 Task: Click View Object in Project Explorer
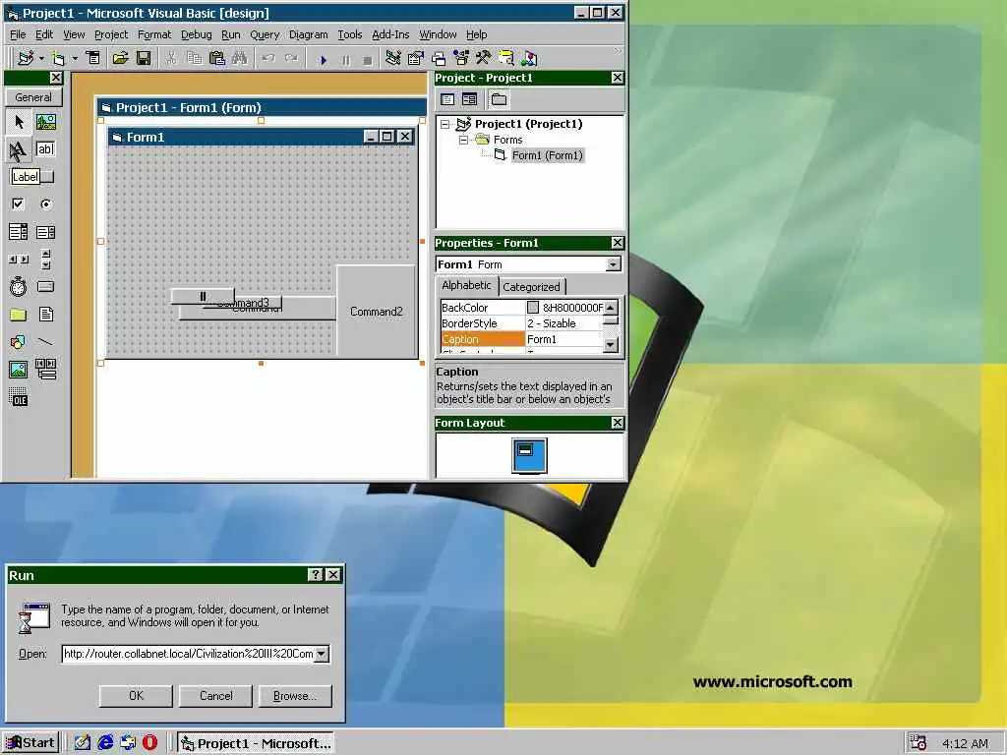point(469,99)
